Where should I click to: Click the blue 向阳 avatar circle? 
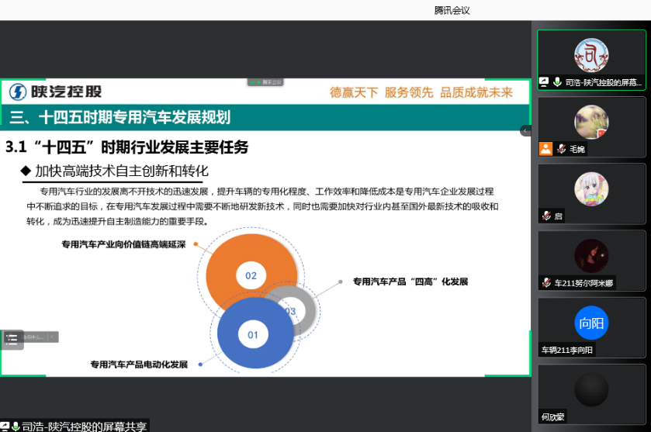pyautogui.click(x=591, y=323)
